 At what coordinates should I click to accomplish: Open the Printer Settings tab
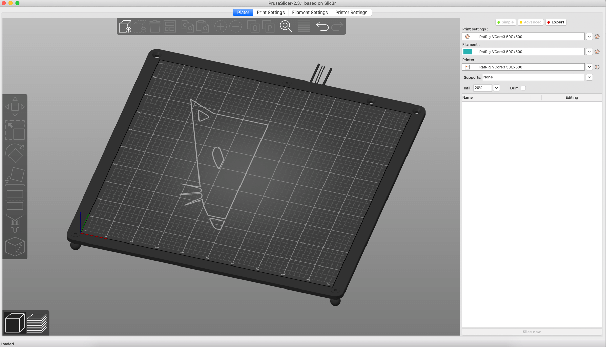coord(351,13)
